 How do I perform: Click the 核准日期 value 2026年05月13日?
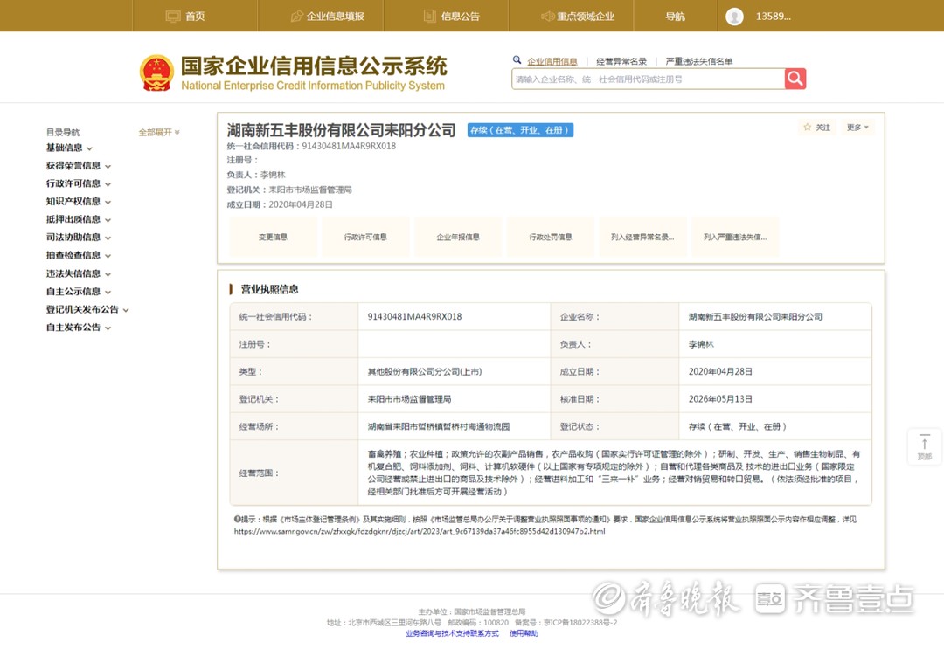720,399
